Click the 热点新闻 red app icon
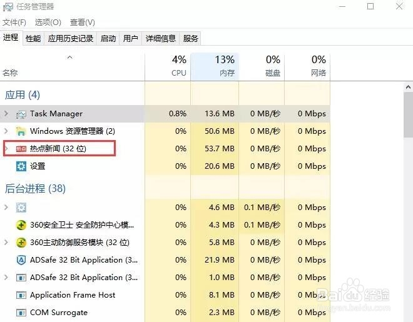 pos(21,149)
